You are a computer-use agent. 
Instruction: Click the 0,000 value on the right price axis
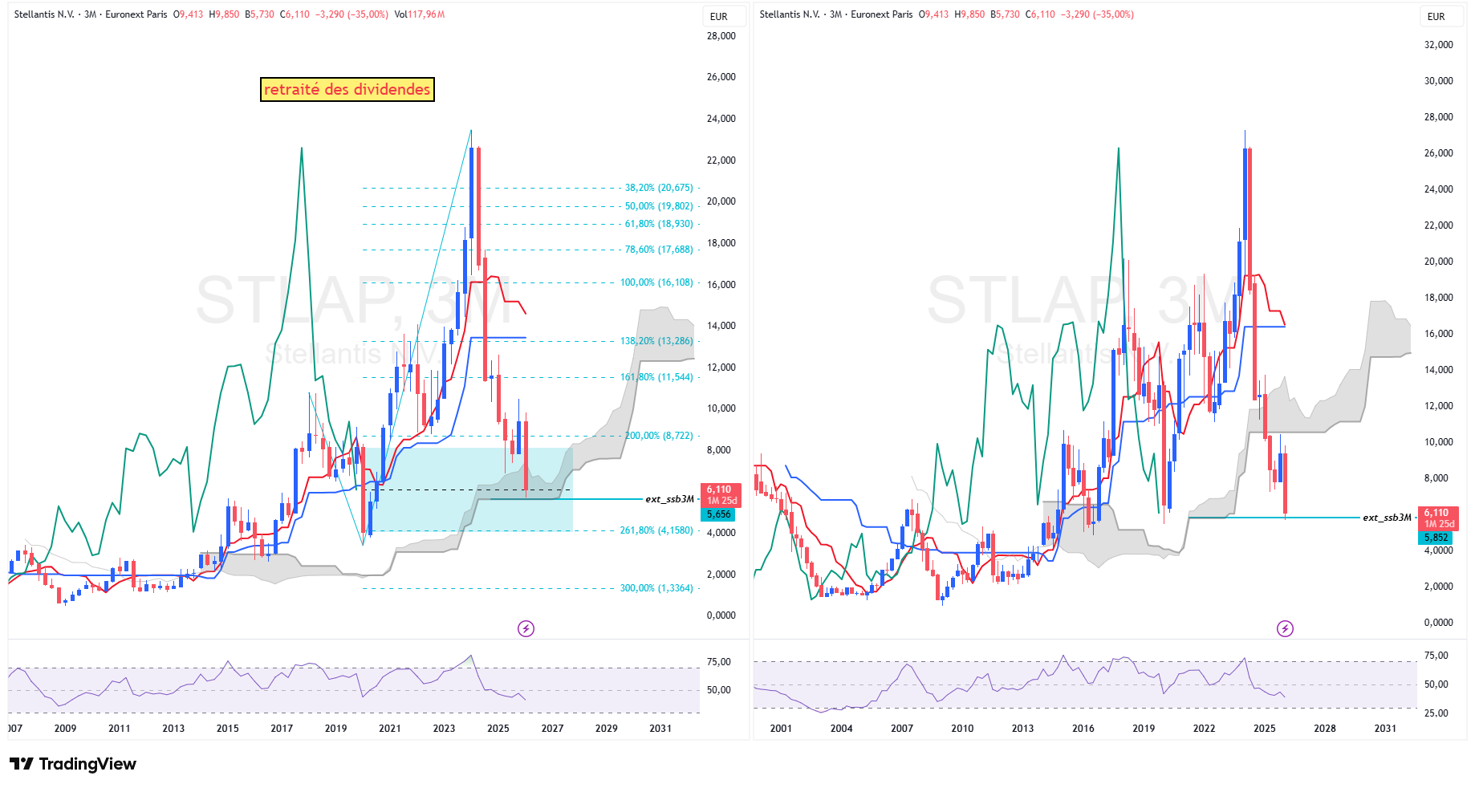click(x=1438, y=623)
